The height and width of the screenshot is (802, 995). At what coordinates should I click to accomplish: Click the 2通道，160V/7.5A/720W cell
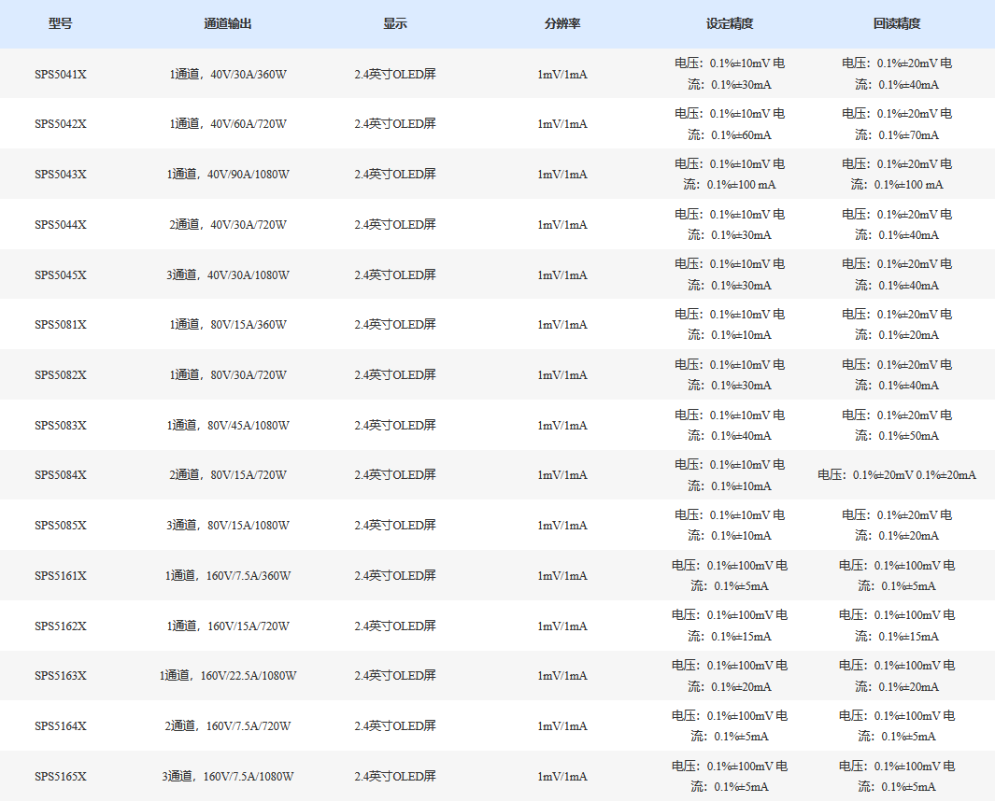click(x=228, y=726)
